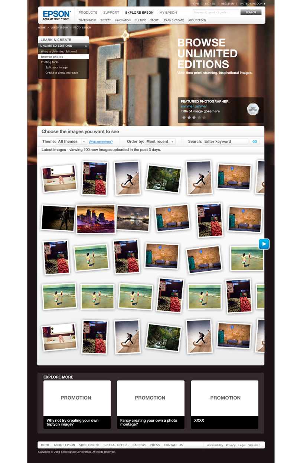
Task: Open the 'What are themes?' link
Action: (x=101, y=142)
